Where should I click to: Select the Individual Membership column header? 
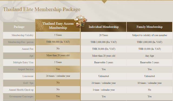point(104,27)
